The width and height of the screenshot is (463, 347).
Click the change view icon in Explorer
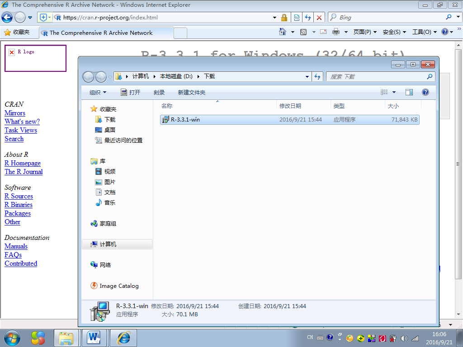tap(384, 92)
